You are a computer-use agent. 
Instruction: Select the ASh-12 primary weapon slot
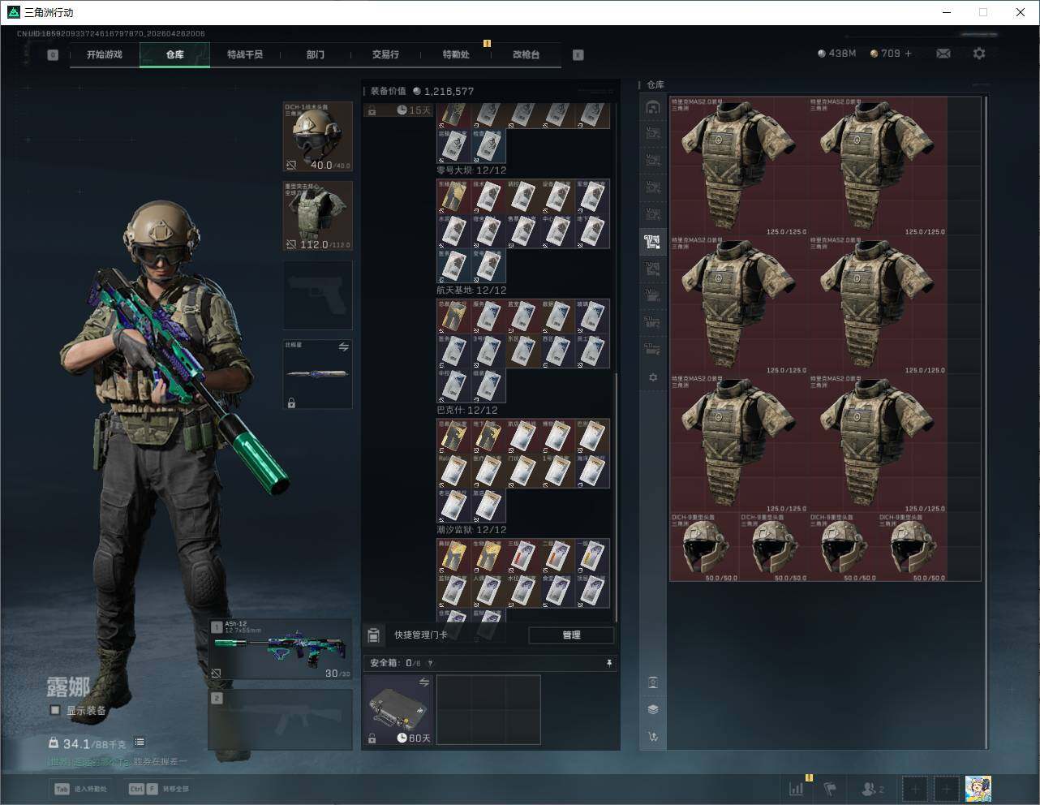(281, 649)
